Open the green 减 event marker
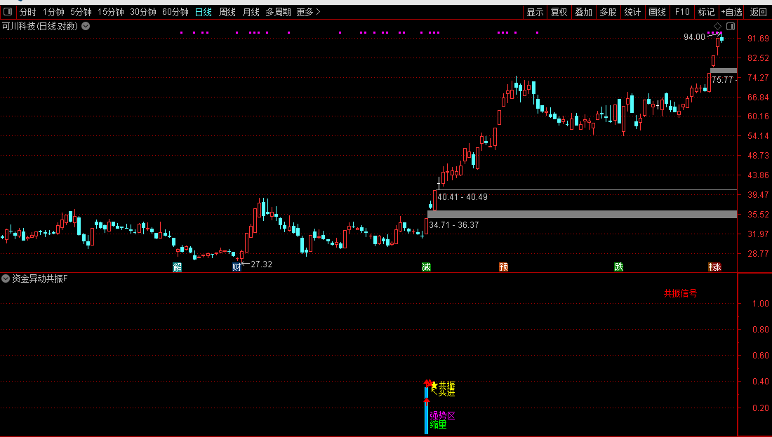This screenshot has height=437, width=772. pos(427,267)
